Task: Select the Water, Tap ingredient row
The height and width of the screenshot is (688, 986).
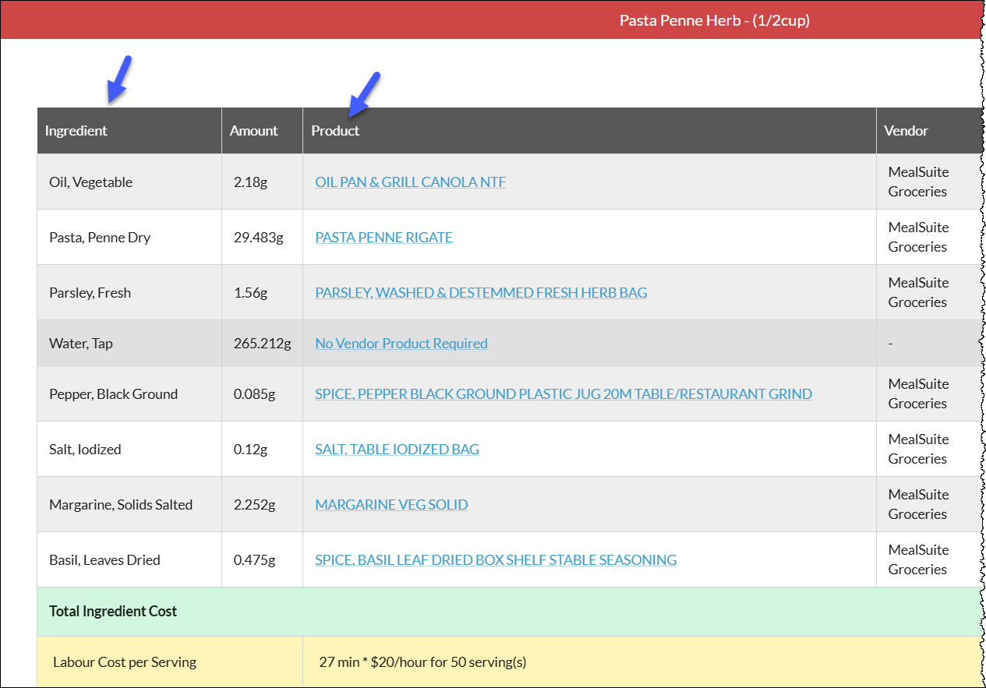Action: (509, 343)
